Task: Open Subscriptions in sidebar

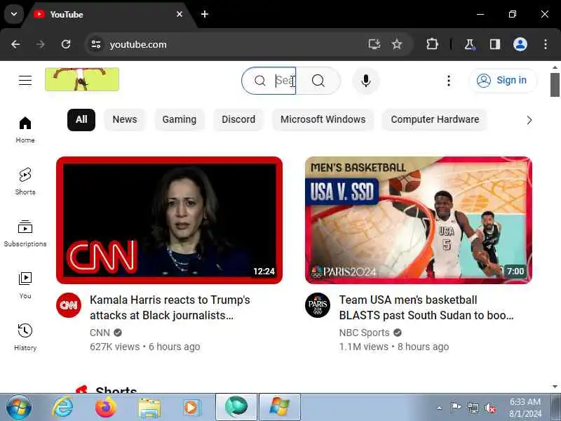Action: coord(25,234)
